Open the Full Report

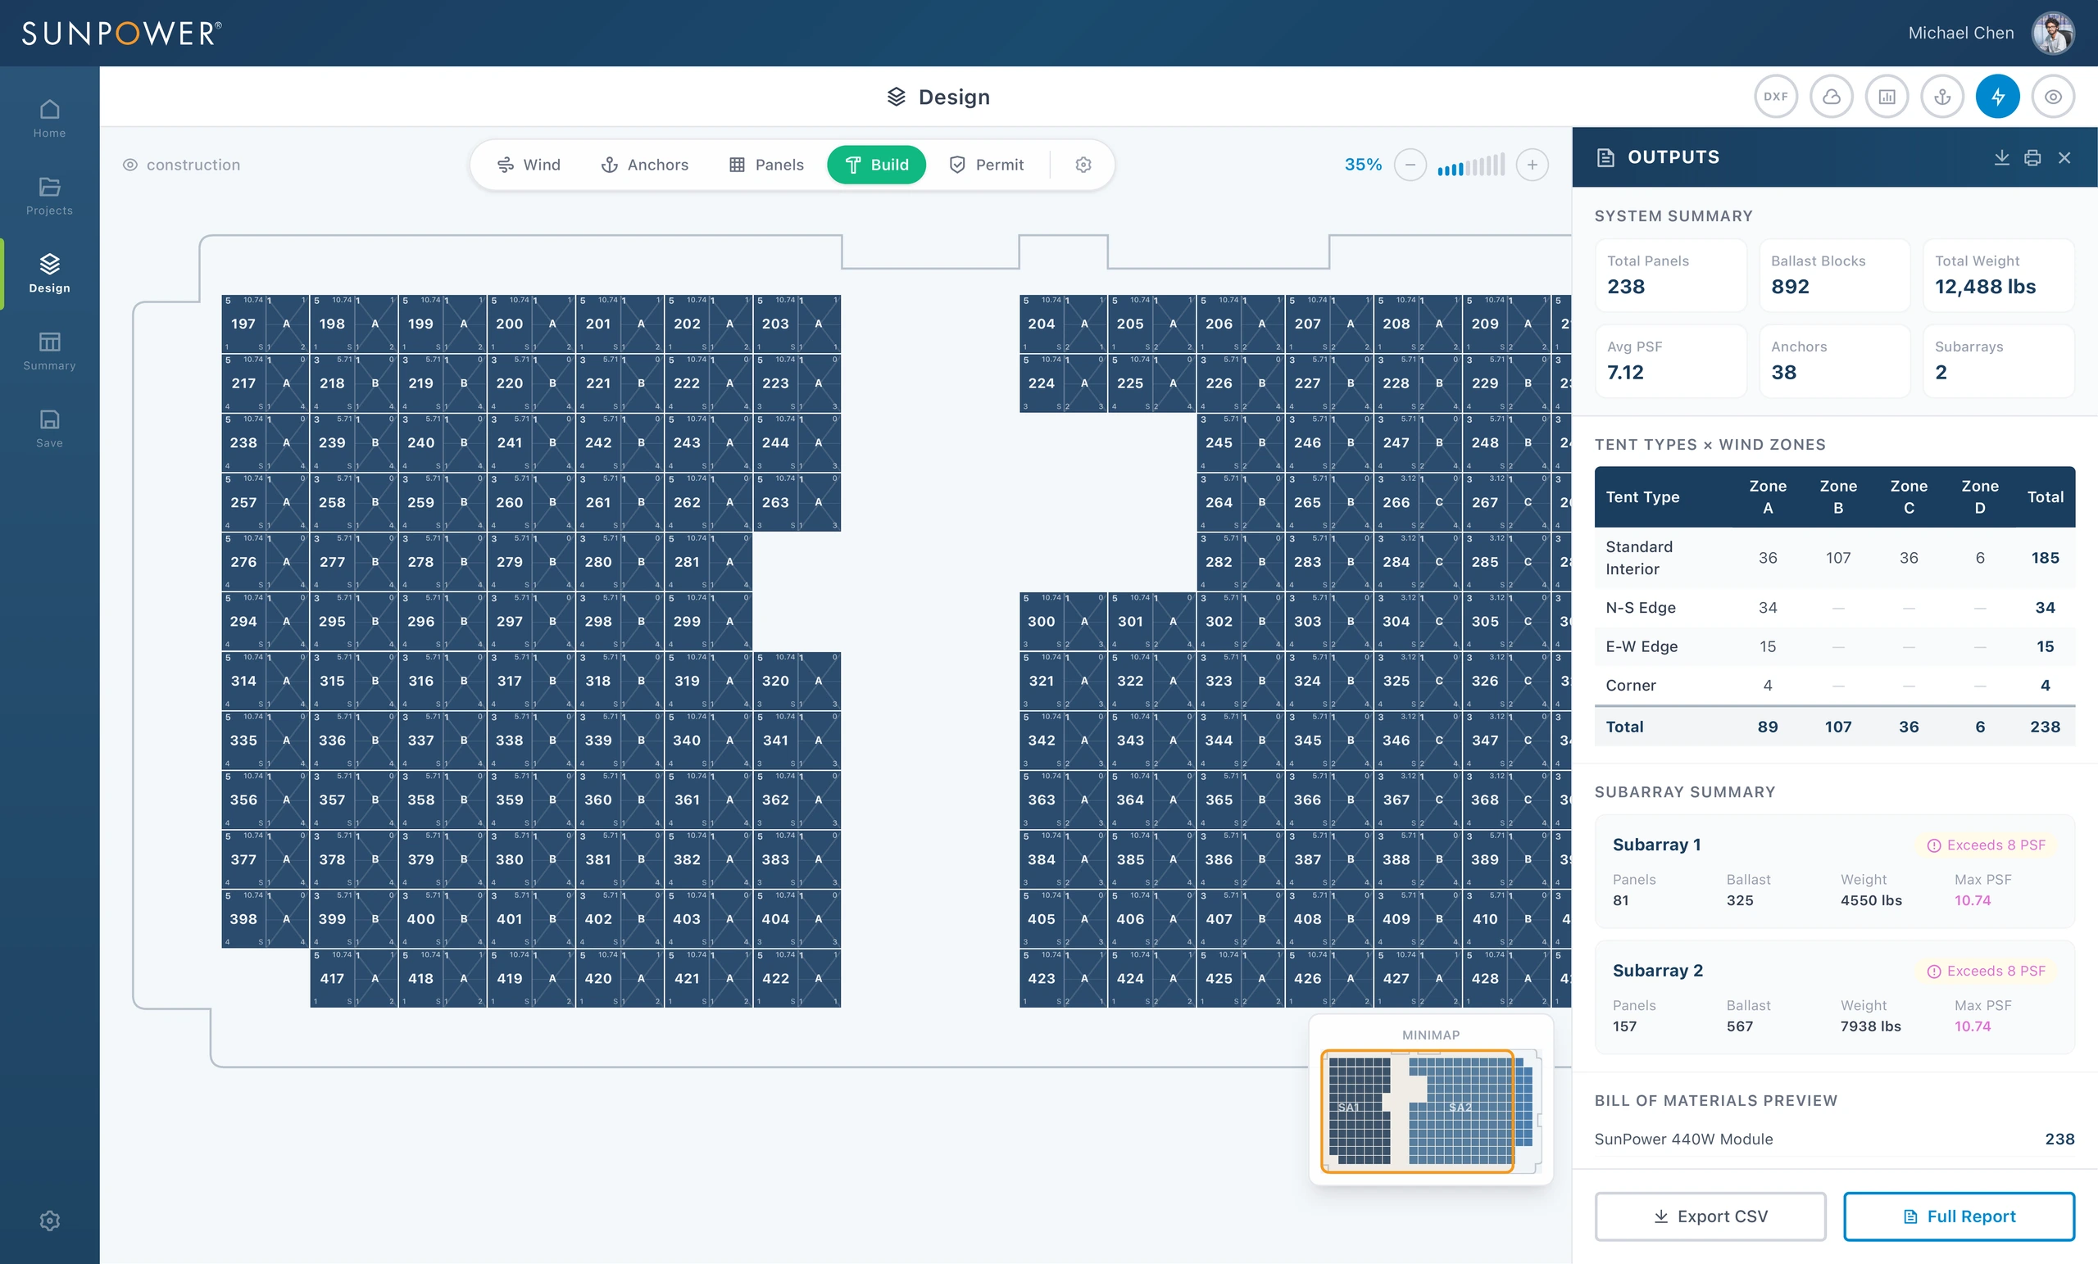point(1959,1216)
